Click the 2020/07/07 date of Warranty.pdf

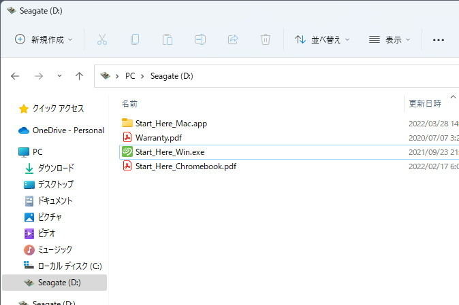(x=434, y=138)
